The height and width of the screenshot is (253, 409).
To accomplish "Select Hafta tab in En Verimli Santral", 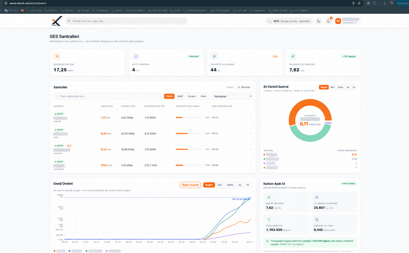I will [340, 87].
